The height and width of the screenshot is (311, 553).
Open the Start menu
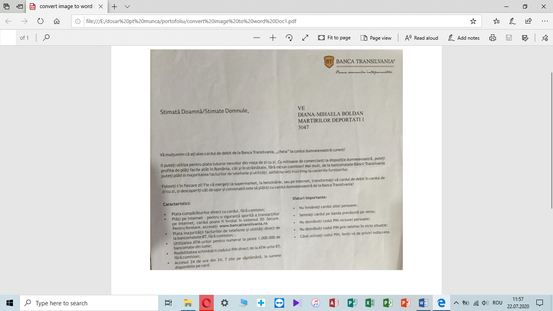click(x=10, y=303)
